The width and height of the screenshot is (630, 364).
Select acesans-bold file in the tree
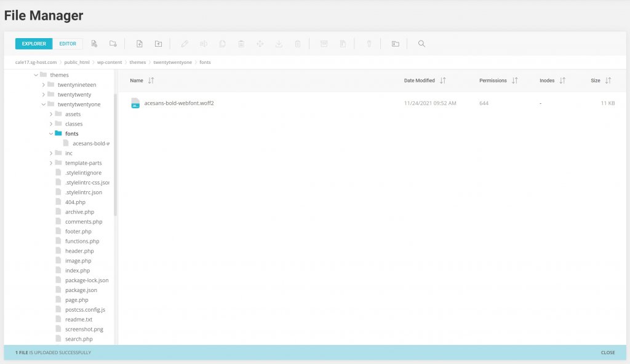91,143
